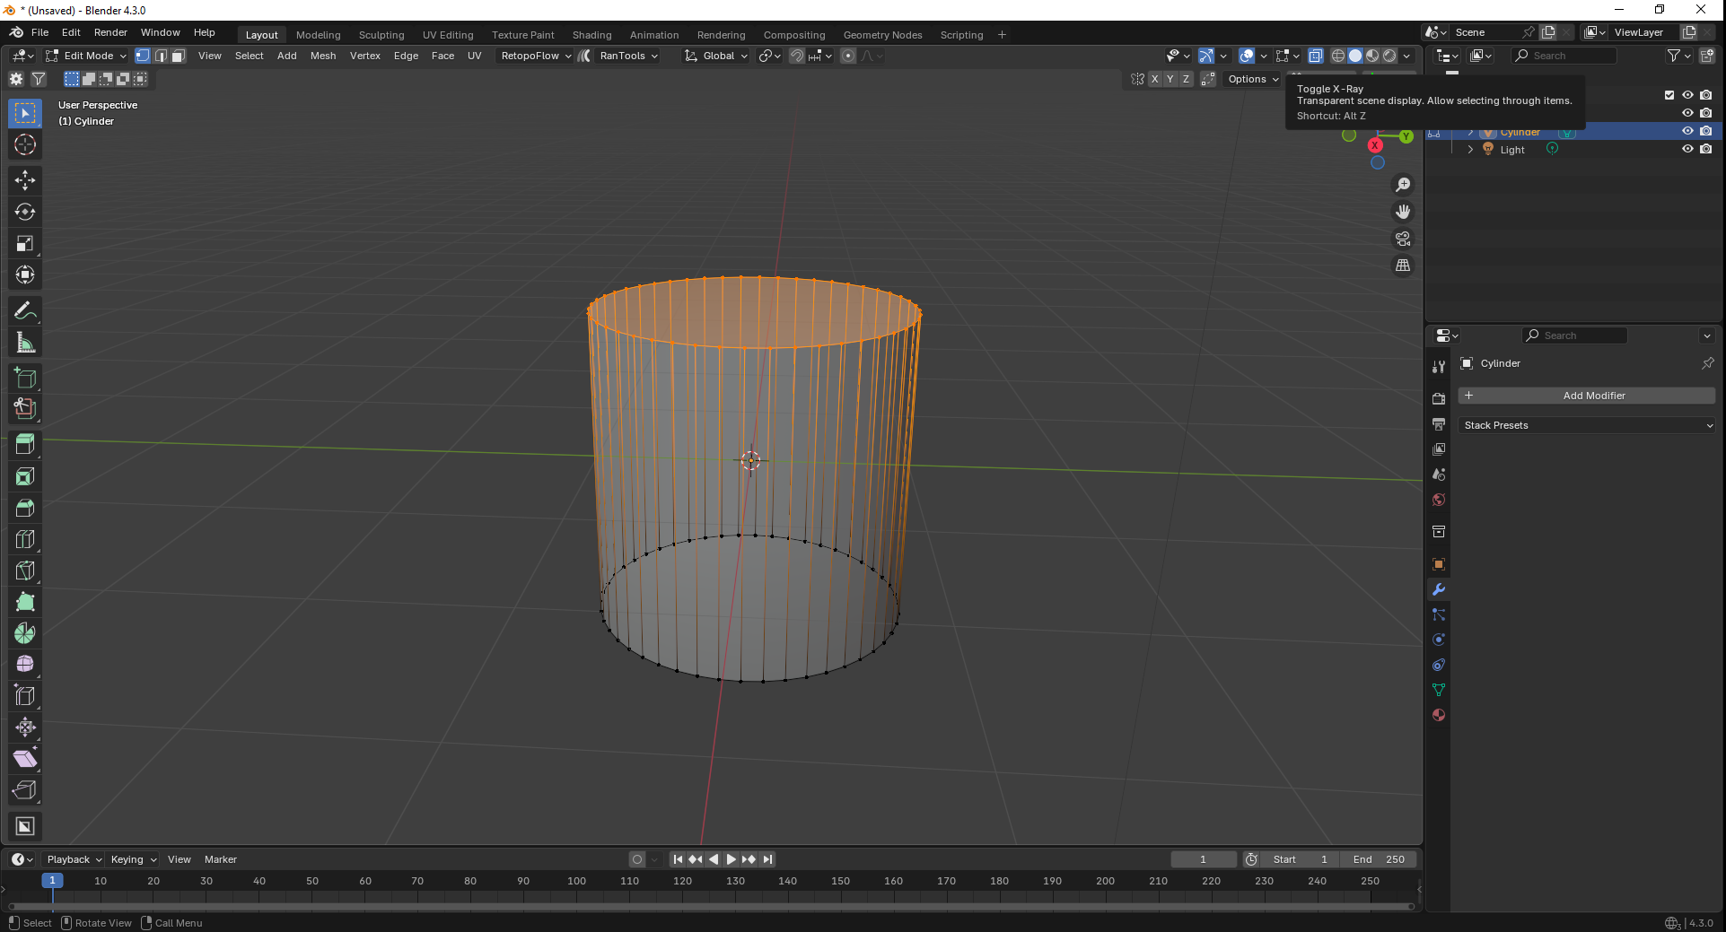The height and width of the screenshot is (932, 1726).
Task: Pick the Cursor tool
Action: tap(25, 144)
